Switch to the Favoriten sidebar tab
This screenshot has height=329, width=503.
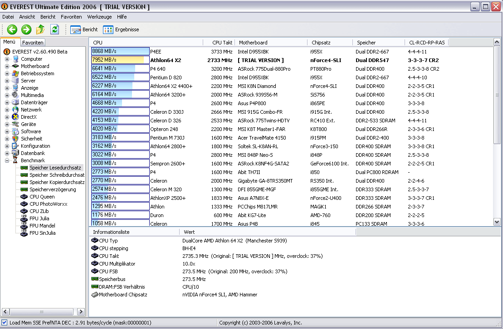[33, 42]
